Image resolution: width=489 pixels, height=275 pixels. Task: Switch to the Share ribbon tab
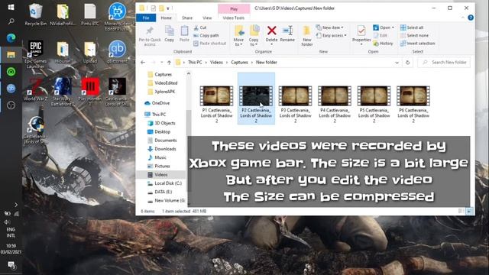187,18
